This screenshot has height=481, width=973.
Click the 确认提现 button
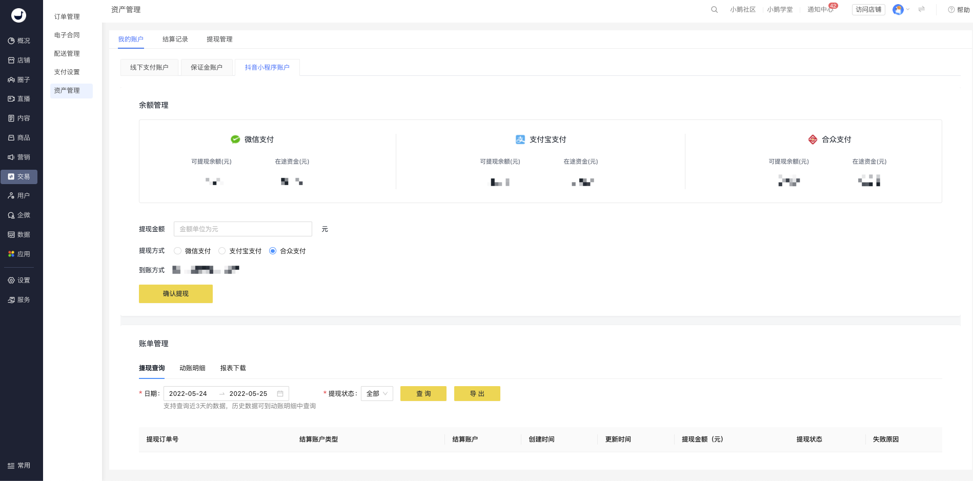(176, 293)
